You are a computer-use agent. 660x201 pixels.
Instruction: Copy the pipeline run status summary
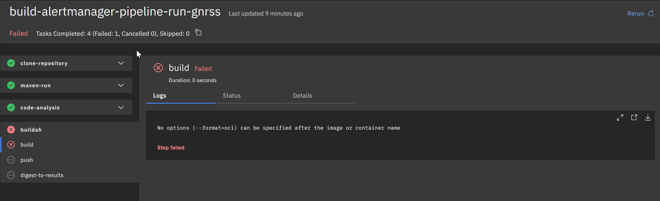(x=198, y=33)
